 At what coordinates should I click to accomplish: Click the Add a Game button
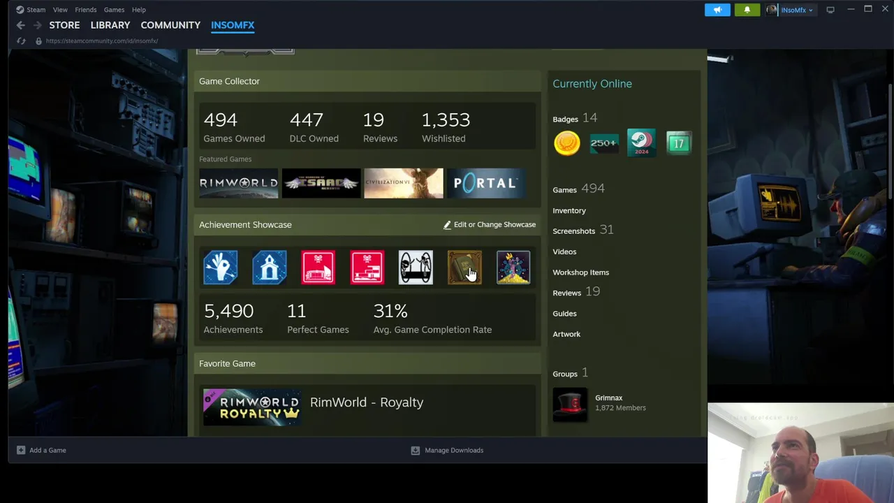click(x=41, y=451)
